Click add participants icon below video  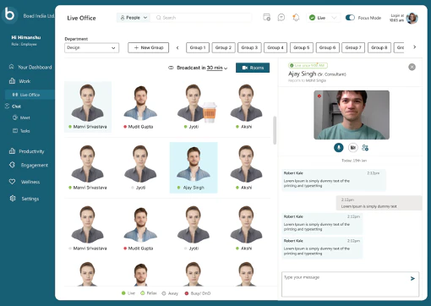(365, 147)
